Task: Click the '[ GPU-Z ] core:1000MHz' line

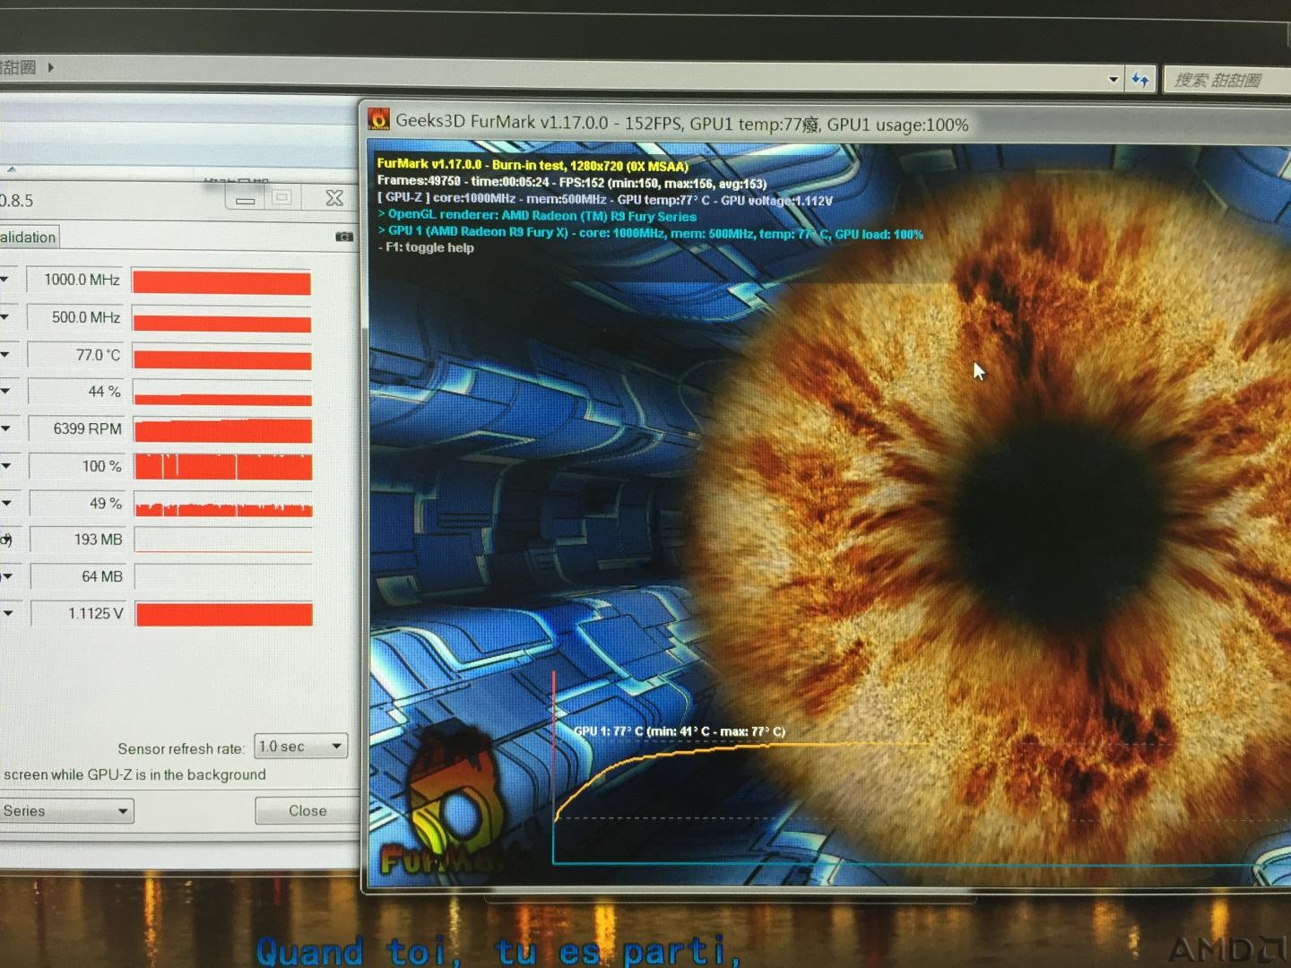Action: pos(605,199)
